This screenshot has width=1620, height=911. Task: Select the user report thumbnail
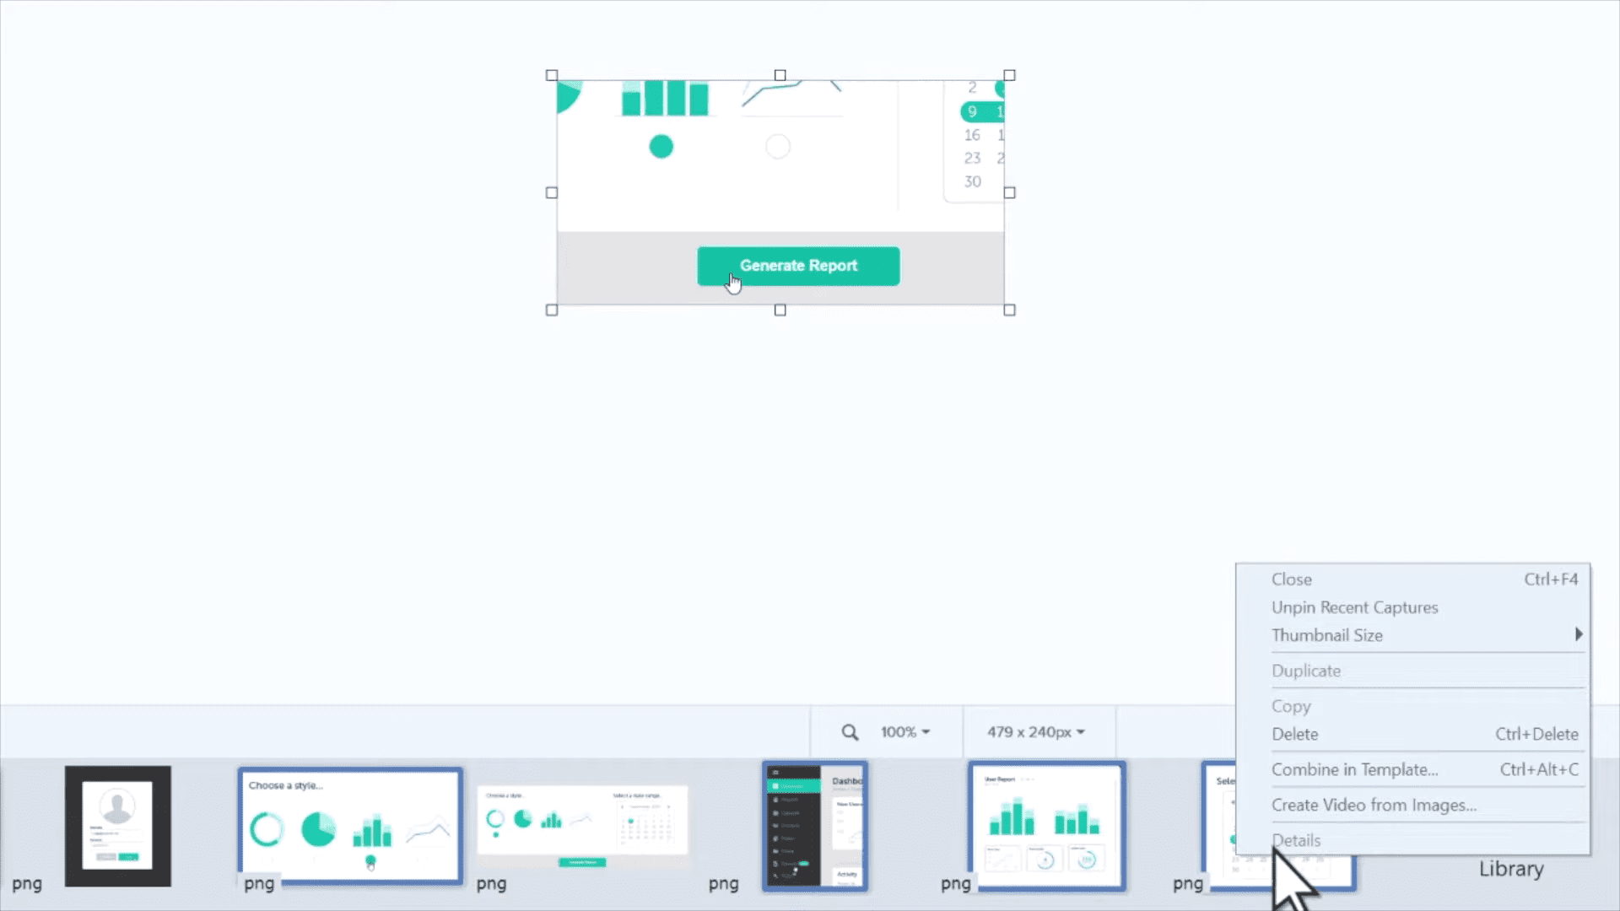[1048, 827]
